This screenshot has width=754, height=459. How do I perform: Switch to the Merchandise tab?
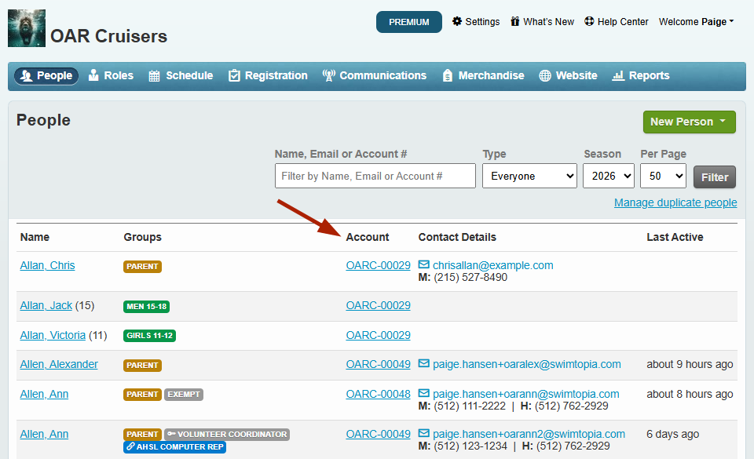[483, 76]
